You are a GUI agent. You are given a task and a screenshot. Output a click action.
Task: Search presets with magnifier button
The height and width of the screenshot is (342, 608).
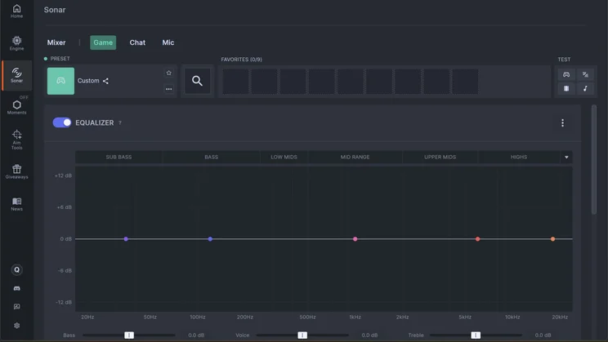(x=198, y=81)
